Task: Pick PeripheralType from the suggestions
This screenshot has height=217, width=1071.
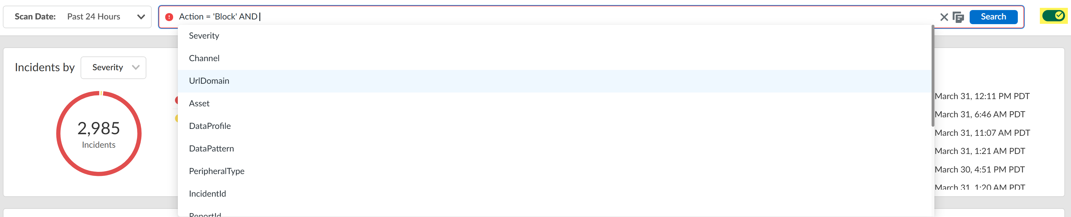Action: pos(217,172)
